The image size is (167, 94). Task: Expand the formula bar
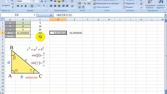(x=166, y=15)
